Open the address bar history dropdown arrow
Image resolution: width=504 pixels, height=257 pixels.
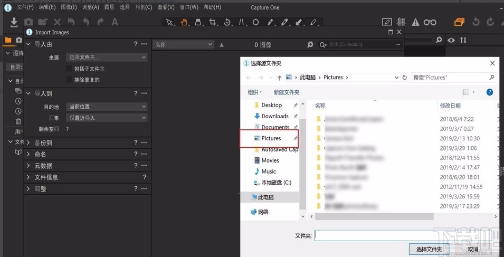pyautogui.click(x=397, y=78)
